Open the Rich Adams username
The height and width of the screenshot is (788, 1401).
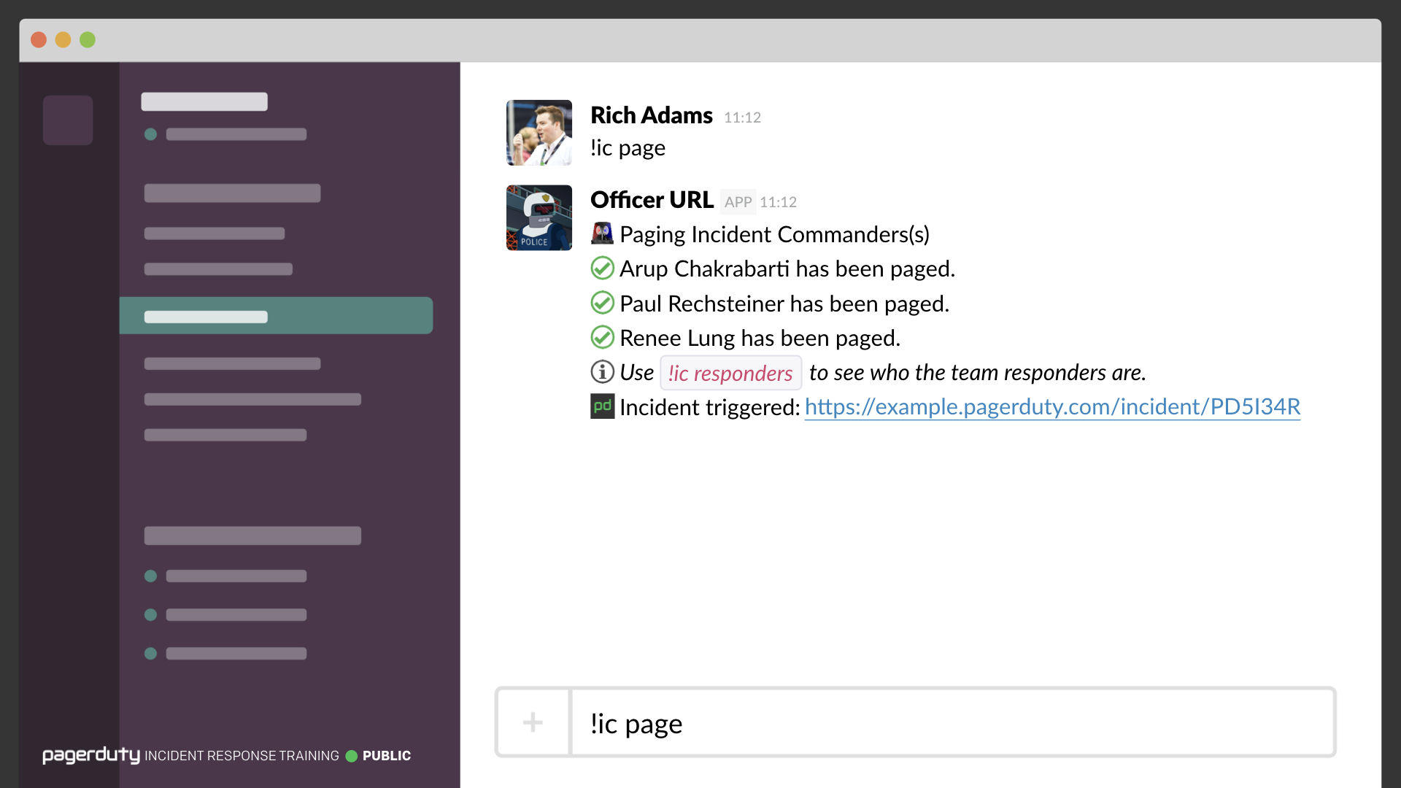coord(651,115)
